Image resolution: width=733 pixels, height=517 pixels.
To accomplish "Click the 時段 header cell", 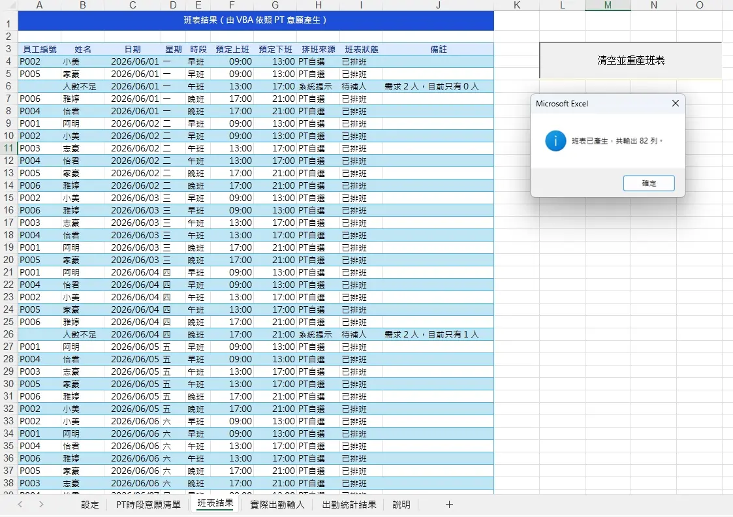I will [198, 49].
